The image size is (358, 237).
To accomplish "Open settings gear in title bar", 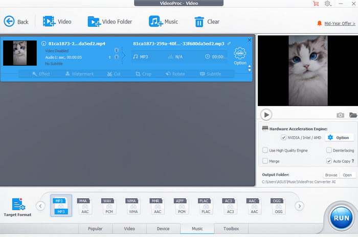I will [x=328, y=4].
